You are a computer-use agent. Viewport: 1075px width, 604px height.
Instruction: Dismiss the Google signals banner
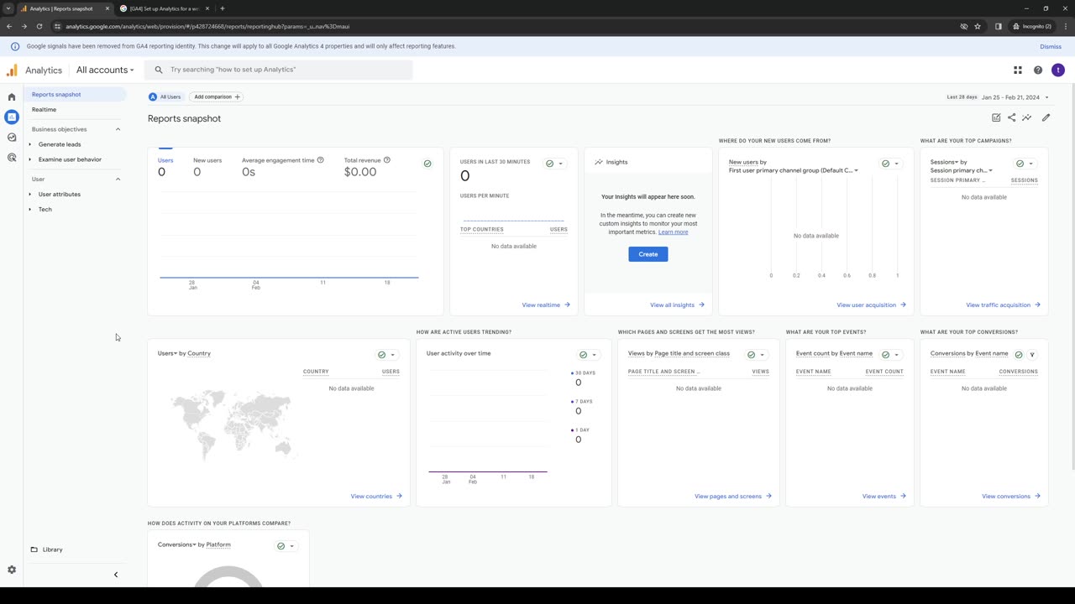1051,46
